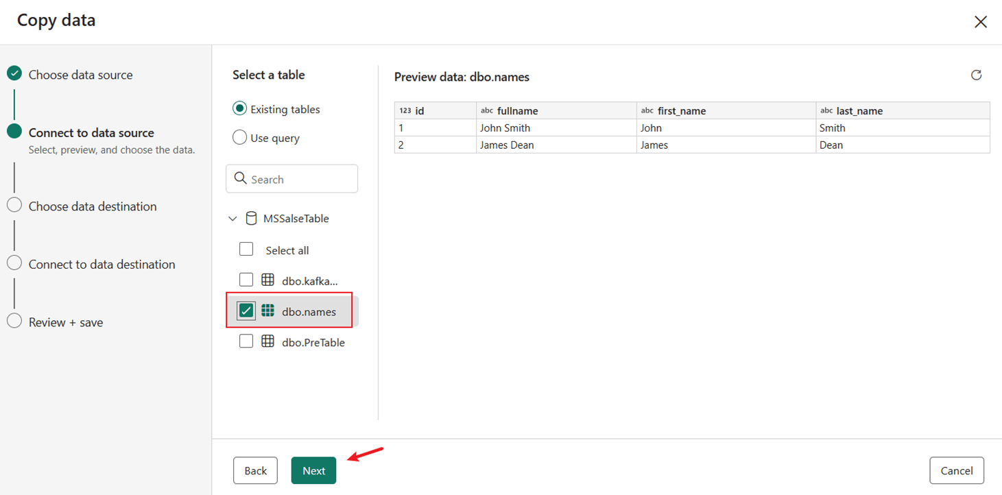Close the Copy data dialog
This screenshot has height=495, width=1002.
tap(981, 22)
